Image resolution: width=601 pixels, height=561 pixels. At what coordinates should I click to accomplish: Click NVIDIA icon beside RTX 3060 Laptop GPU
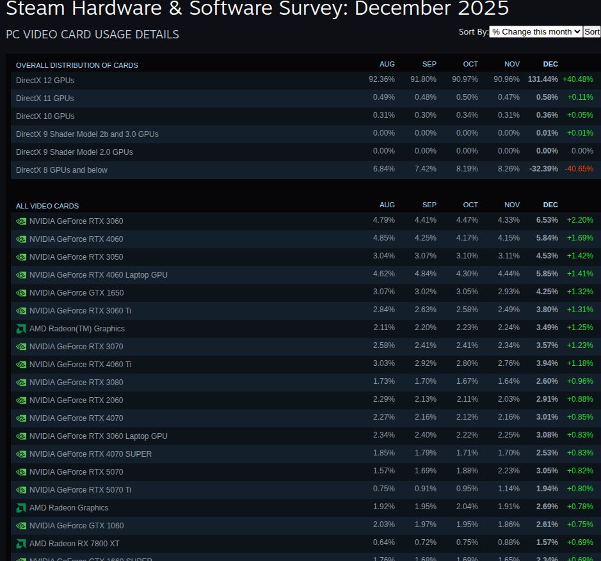click(x=21, y=436)
